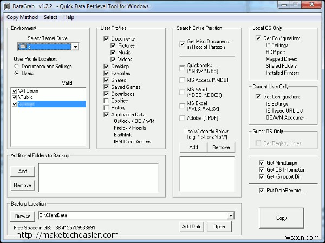Image resolution: width=325 pixels, height=243 pixels.
Task: Click the Mapped Drives text
Action: tap(281, 59)
